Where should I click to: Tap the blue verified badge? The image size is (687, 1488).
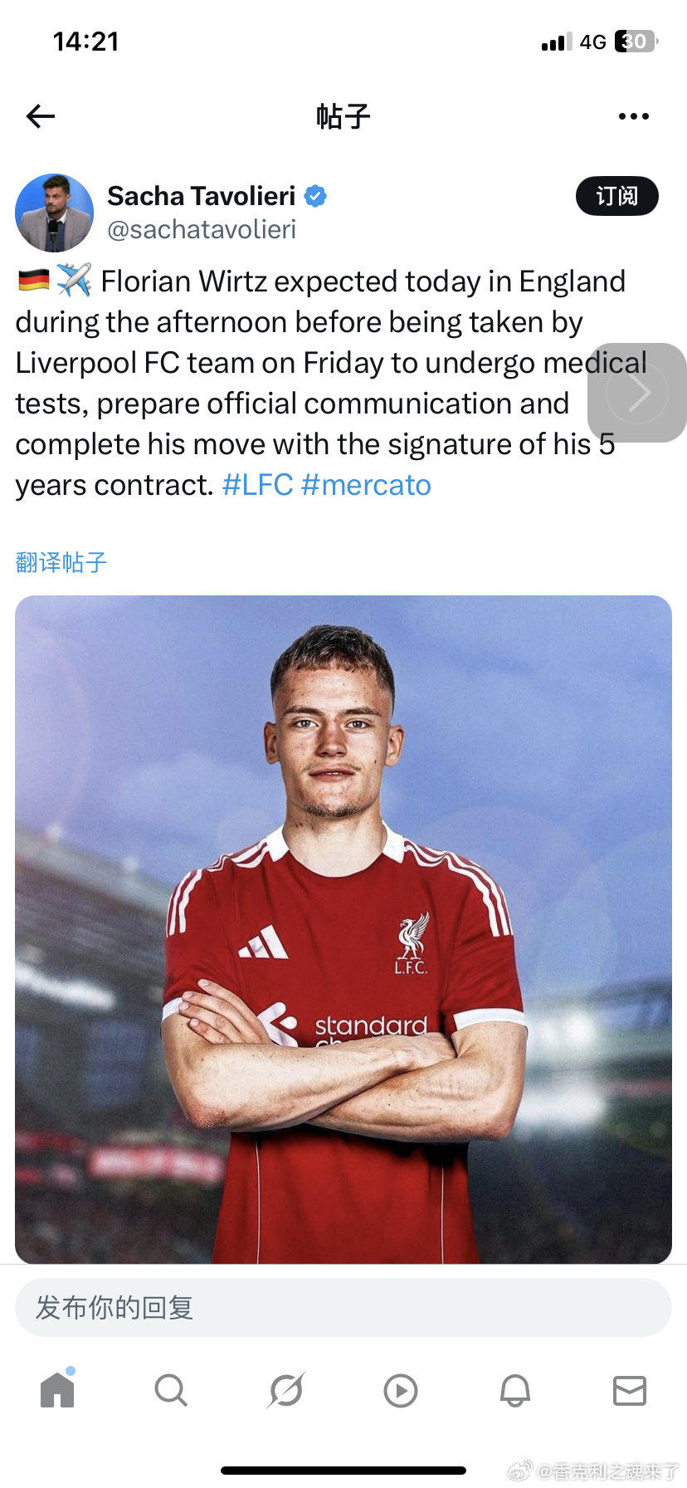tap(315, 196)
